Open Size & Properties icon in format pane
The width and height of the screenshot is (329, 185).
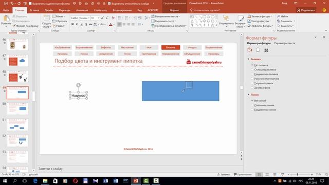[x=266, y=50]
